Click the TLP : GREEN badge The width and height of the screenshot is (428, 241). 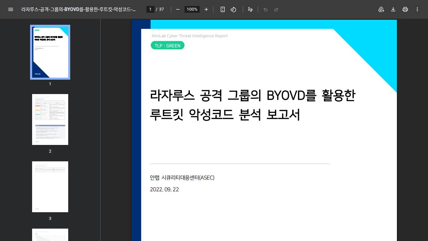click(168, 46)
